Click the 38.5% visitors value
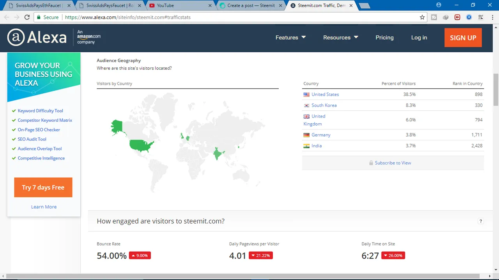Image resolution: width=499 pixels, height=280 pixels. 409,94
